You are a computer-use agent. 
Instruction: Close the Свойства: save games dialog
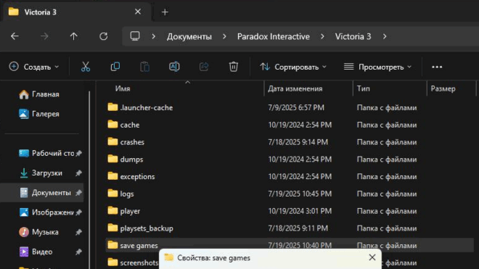pyautogui.click(x=372, y=257)
